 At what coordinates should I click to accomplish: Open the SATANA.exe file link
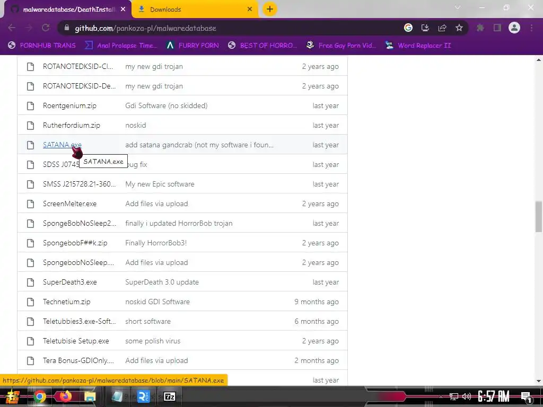pos(62,145)
